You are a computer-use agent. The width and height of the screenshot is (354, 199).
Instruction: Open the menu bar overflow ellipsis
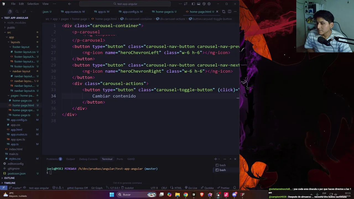pos(54,4)
